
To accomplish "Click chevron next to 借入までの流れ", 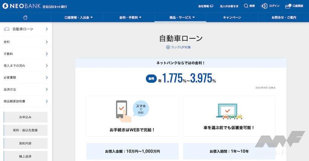I will [47, 65].
